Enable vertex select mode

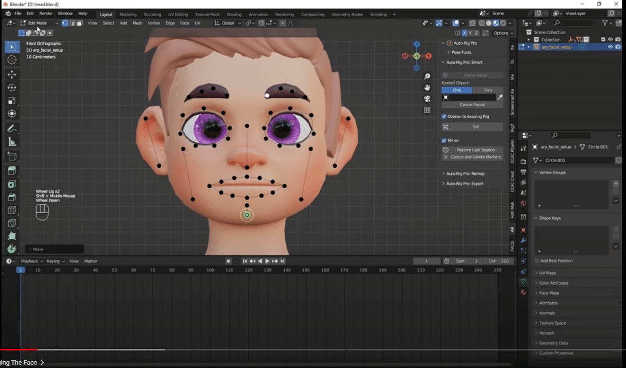pos(65,23)
